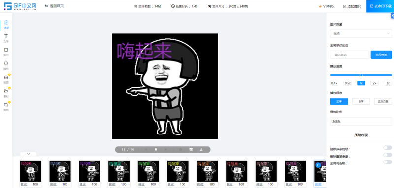Image resolution: width=394 pixels, height=188 pixels.
Task: Open the 贴图 sticker tool
Action: point(6,79)
